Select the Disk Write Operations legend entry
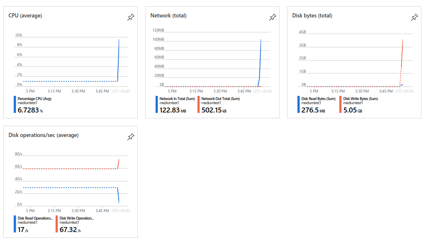 pyautogui.click(x=75, y=224)
